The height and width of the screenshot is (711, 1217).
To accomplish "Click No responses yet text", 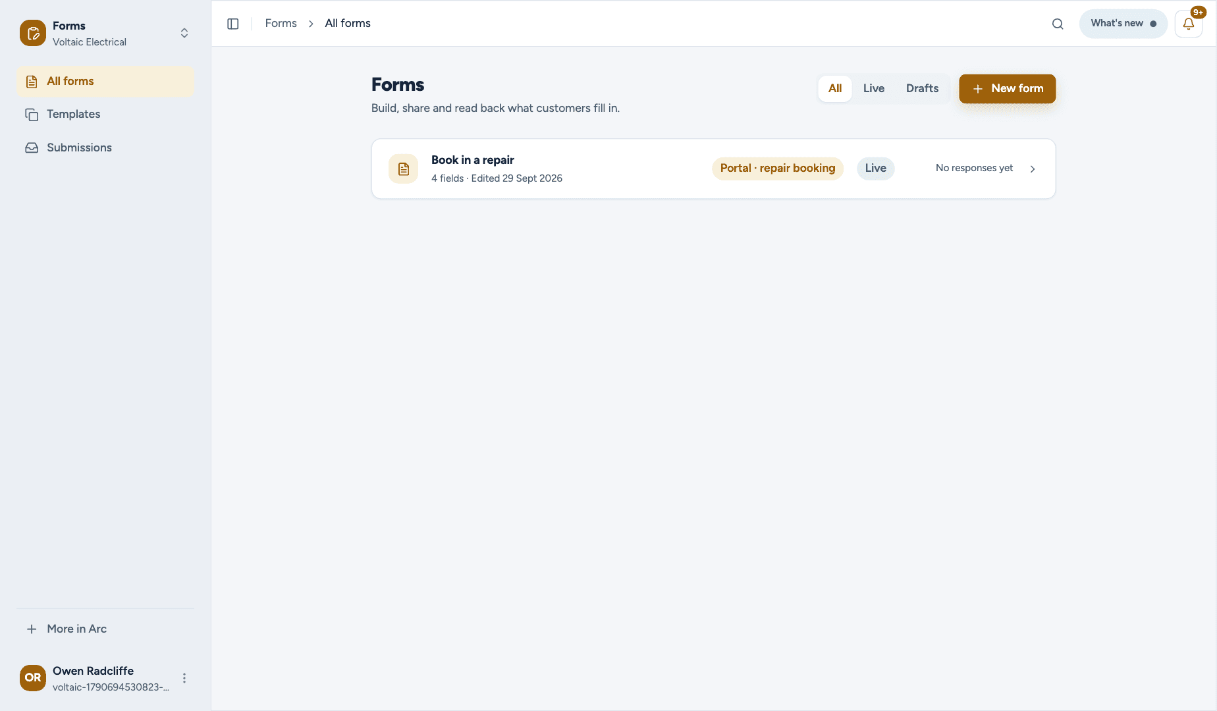I will click(975, 169).
